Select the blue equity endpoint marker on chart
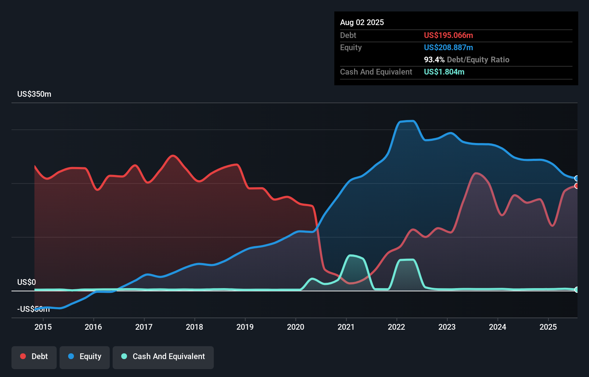 coord(576,178)
